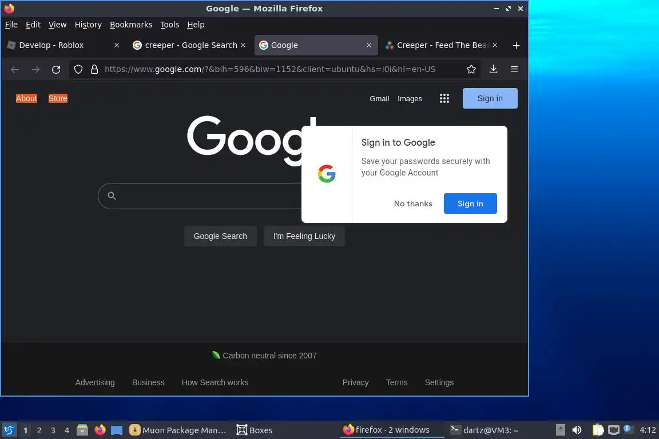Open the volume control in the tray
The height and width of the screenshot is (439, 659).
point(577,430)
